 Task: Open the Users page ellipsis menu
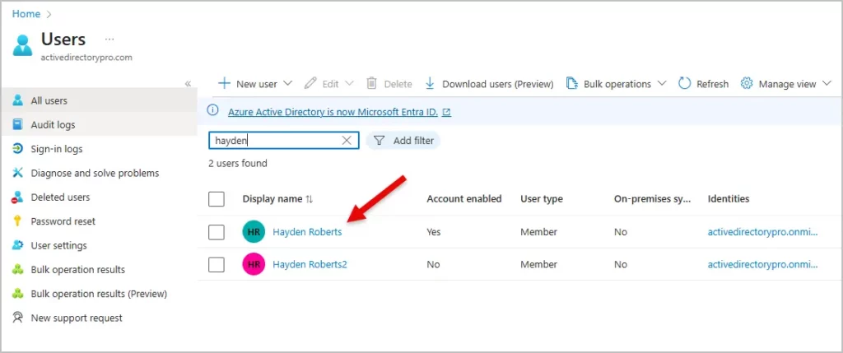pyautogui.click(x=109, y=39)
